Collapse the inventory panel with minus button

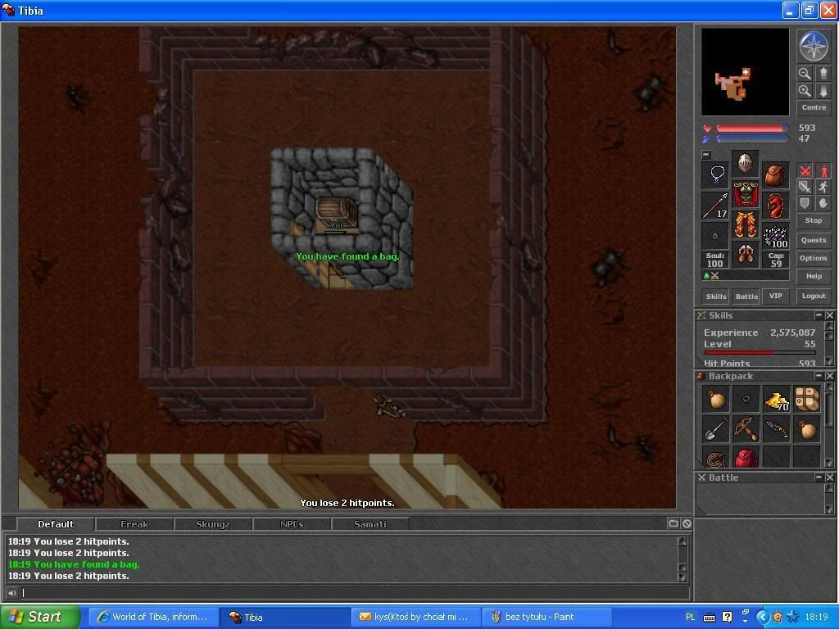(706, 155)
